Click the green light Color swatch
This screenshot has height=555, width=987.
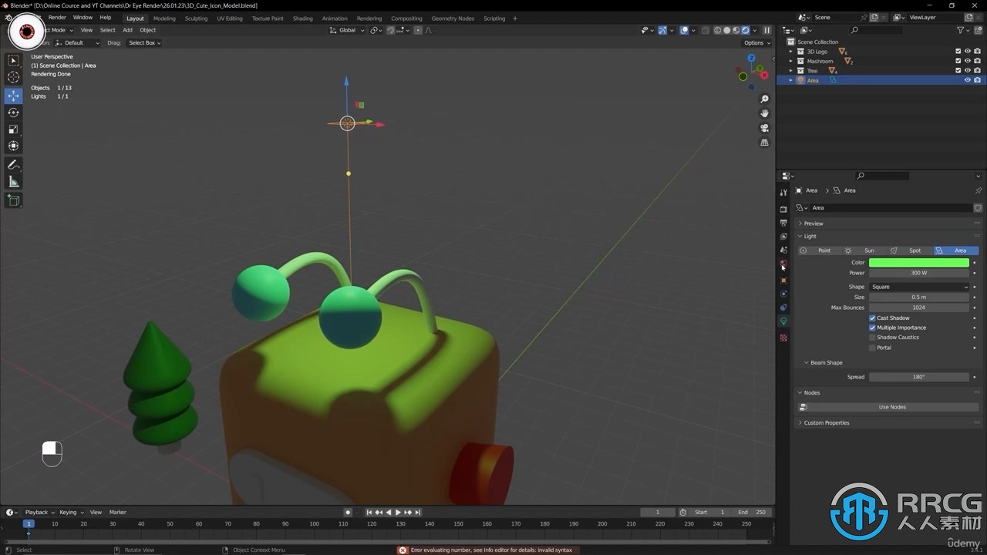coord(919,263)
